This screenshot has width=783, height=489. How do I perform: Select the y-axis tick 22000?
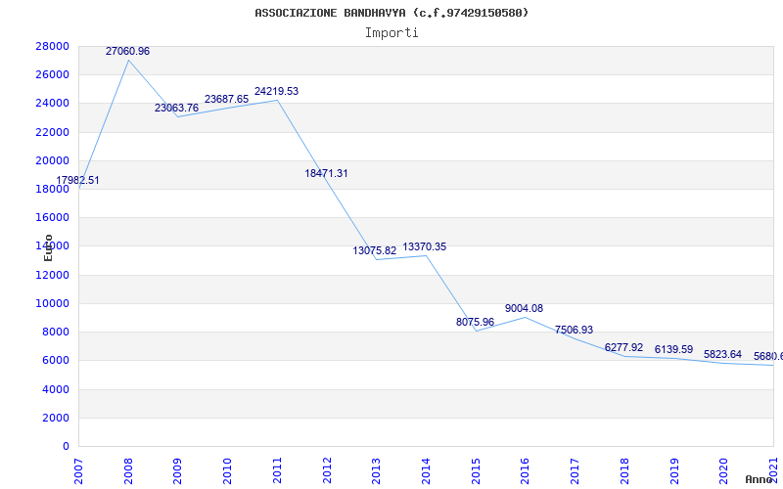click(x=52, y=132)
